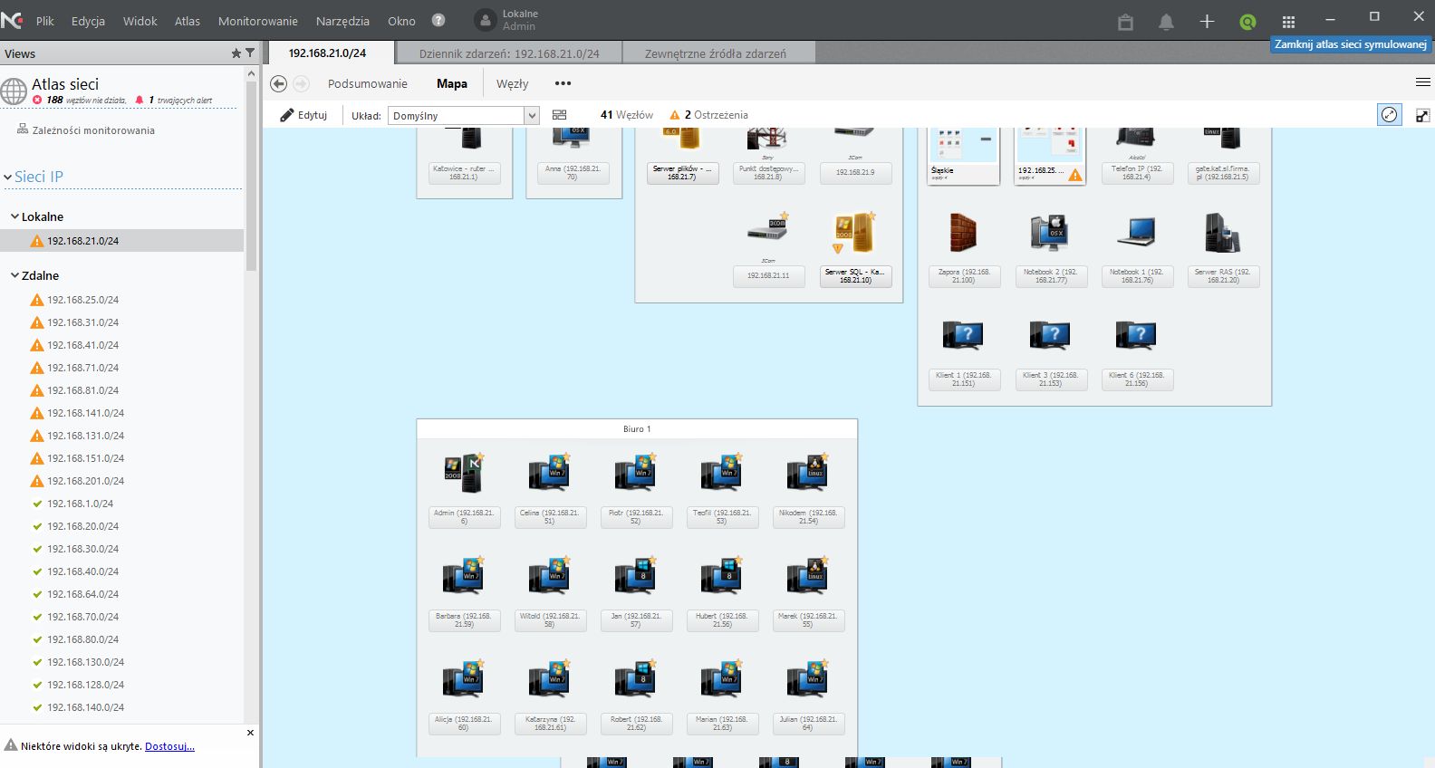1435x768 pixels.
Task: Click the green status circle icon
Action: (x=1247, y=22)
